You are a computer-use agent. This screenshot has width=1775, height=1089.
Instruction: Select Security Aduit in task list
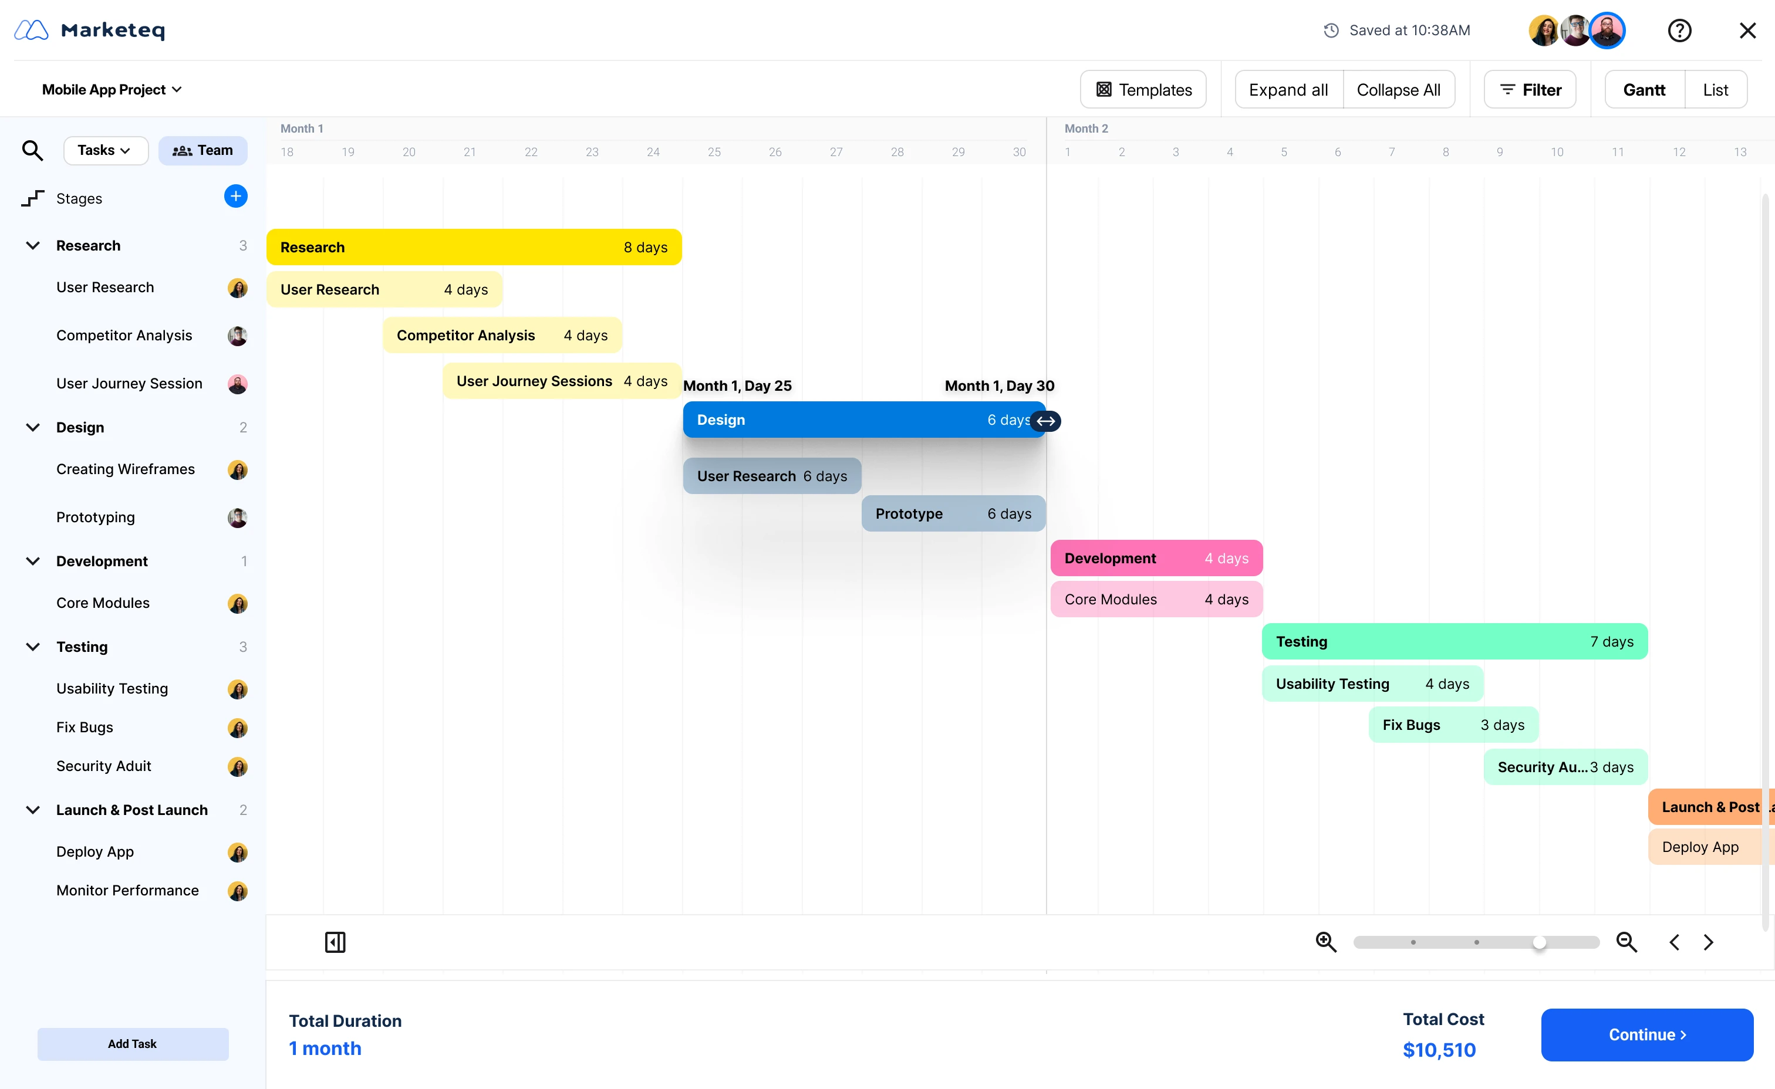(x=104, y=766)
